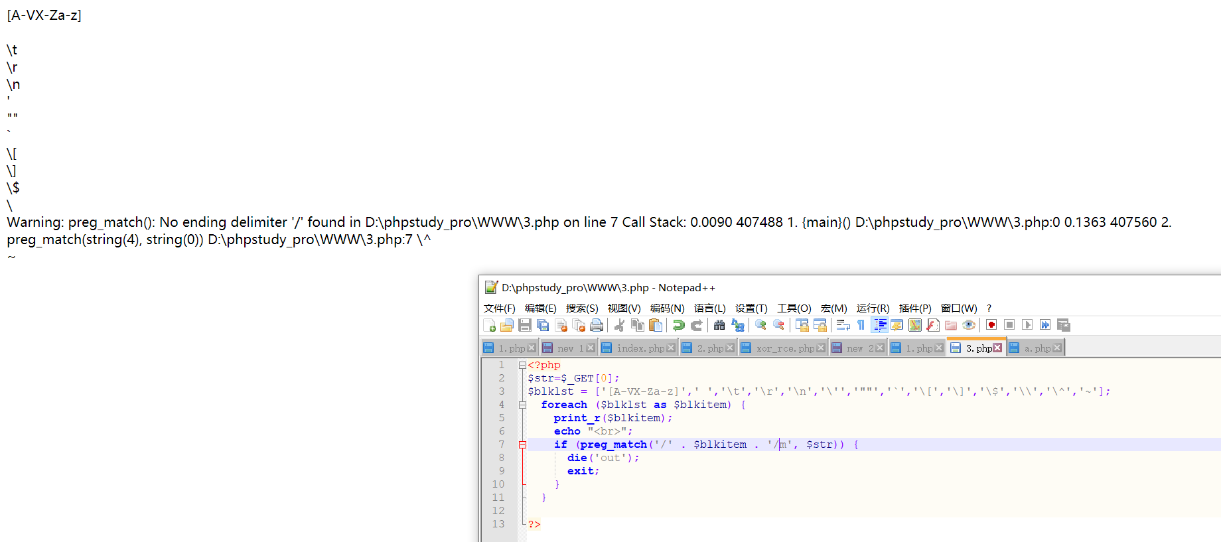This screenshot has height=542, width=1221.
Task: Save the current recorded macro icon
Action: (x=1063, y=325)
